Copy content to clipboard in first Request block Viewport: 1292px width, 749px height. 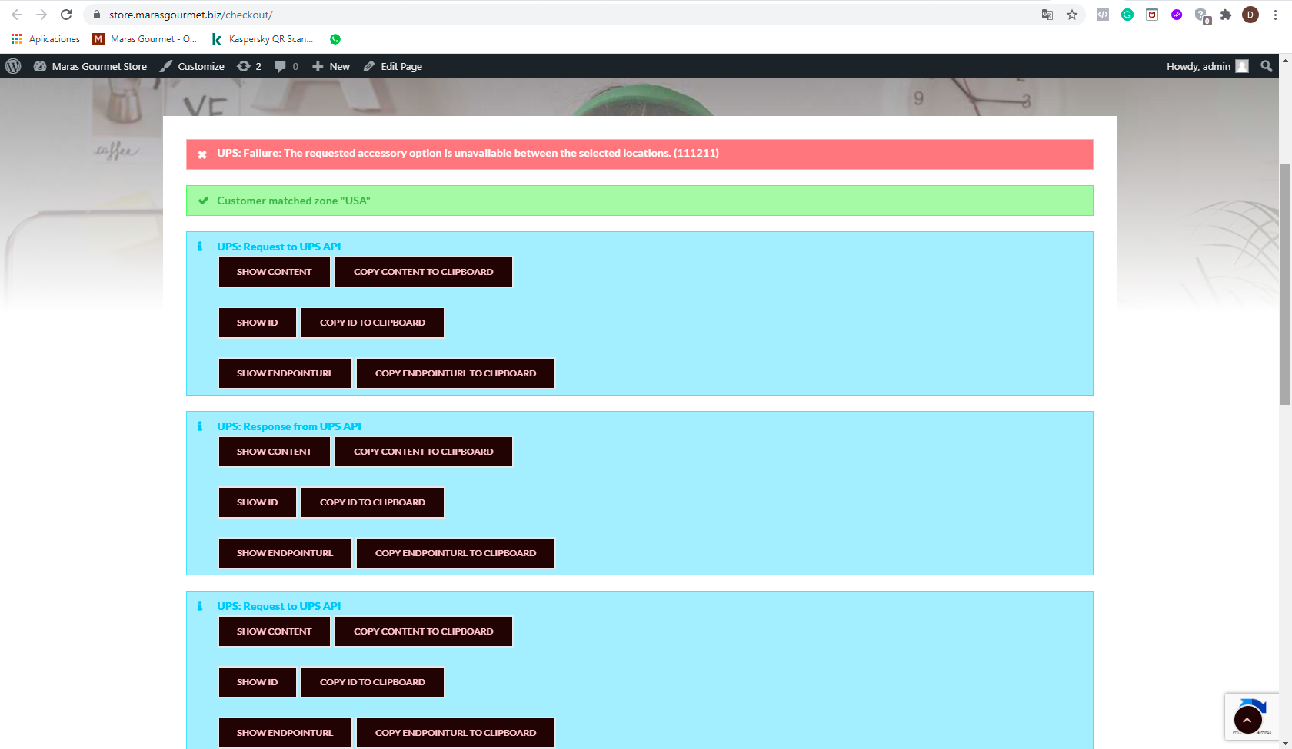[x=424, y=272]
